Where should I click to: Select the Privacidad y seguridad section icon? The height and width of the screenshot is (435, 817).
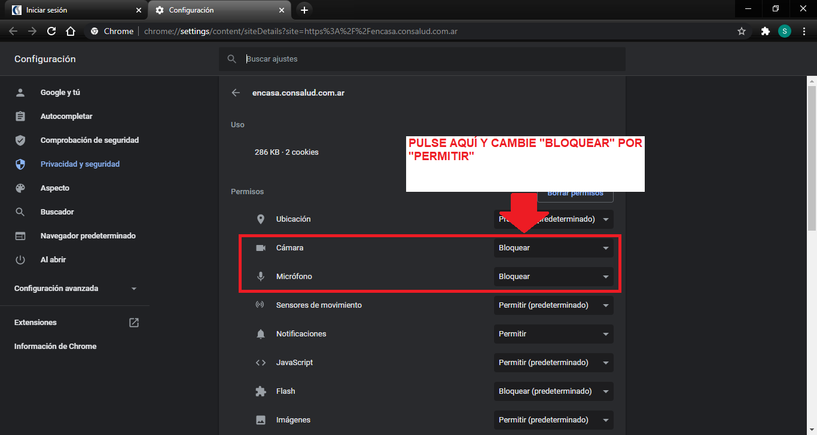[x=20, y=164]
